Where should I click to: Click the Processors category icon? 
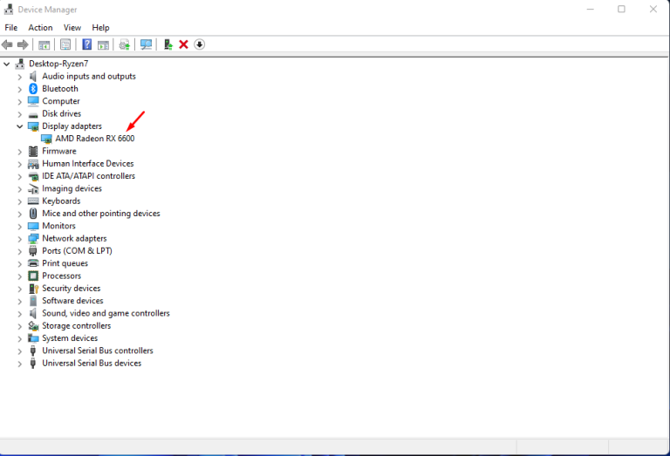pos(33,276)
